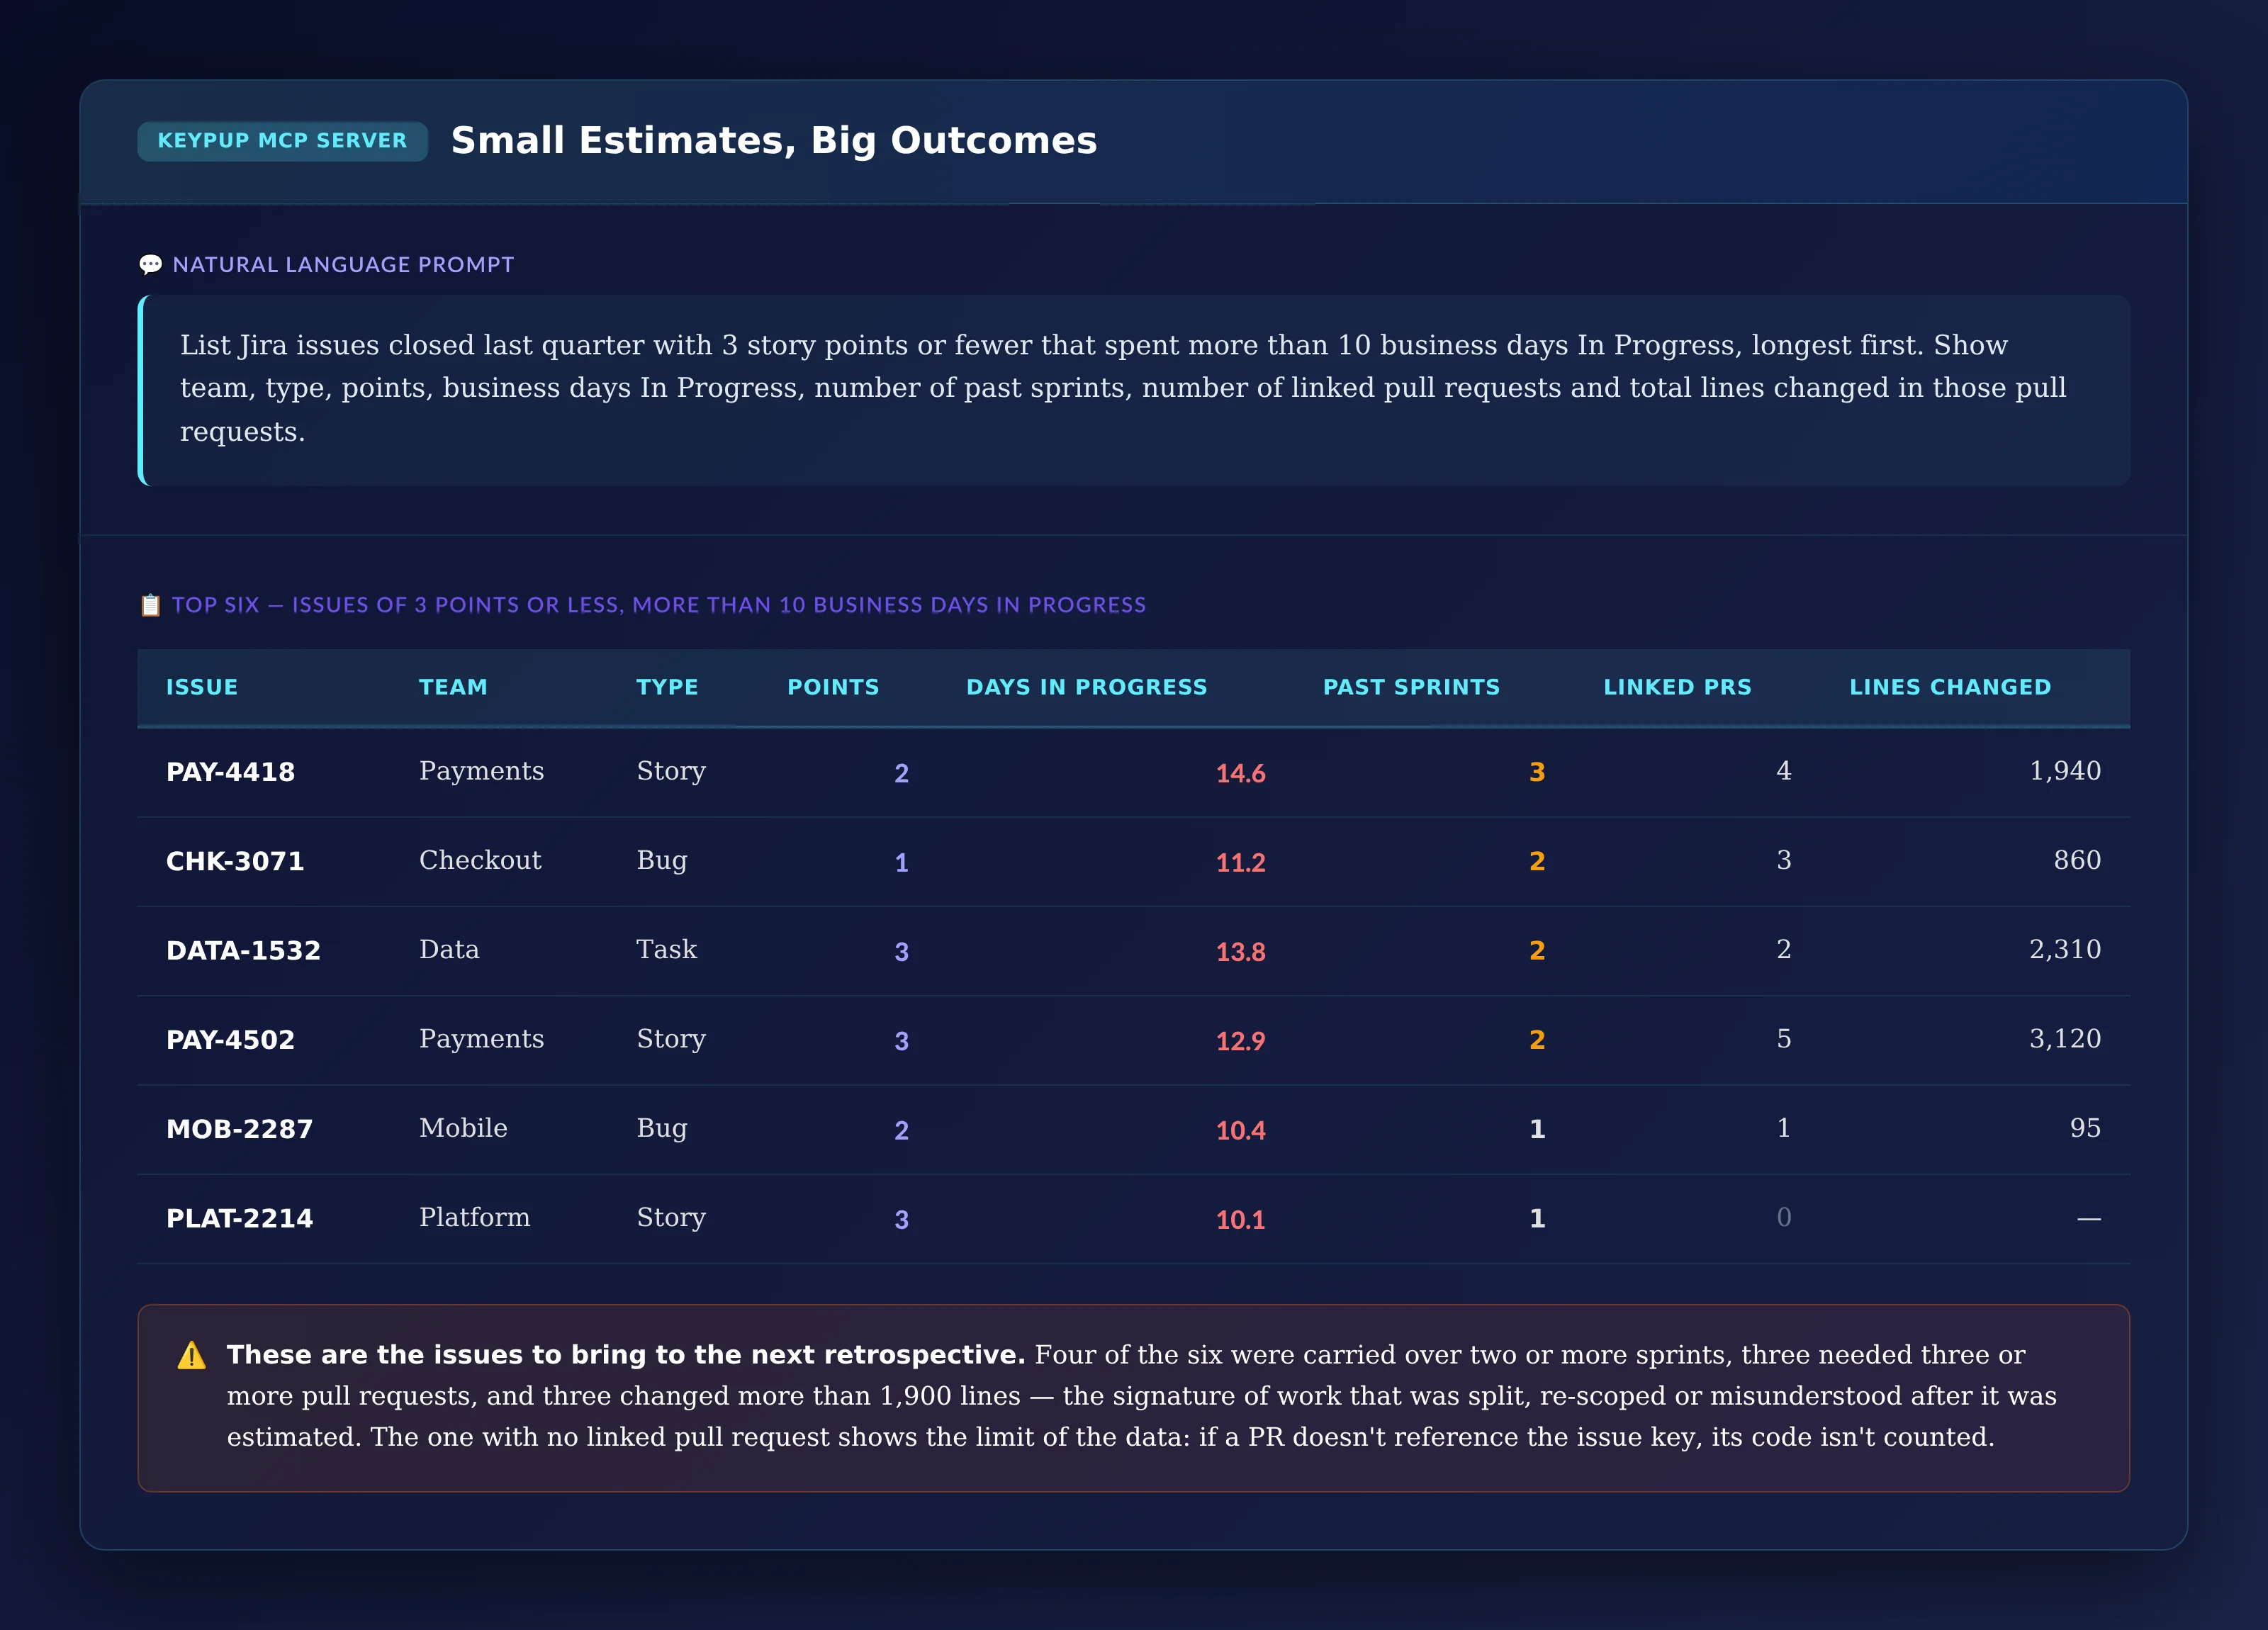Click the 860 lines changed cell
2268x1630 pixels.
(x=2077, y=860)
